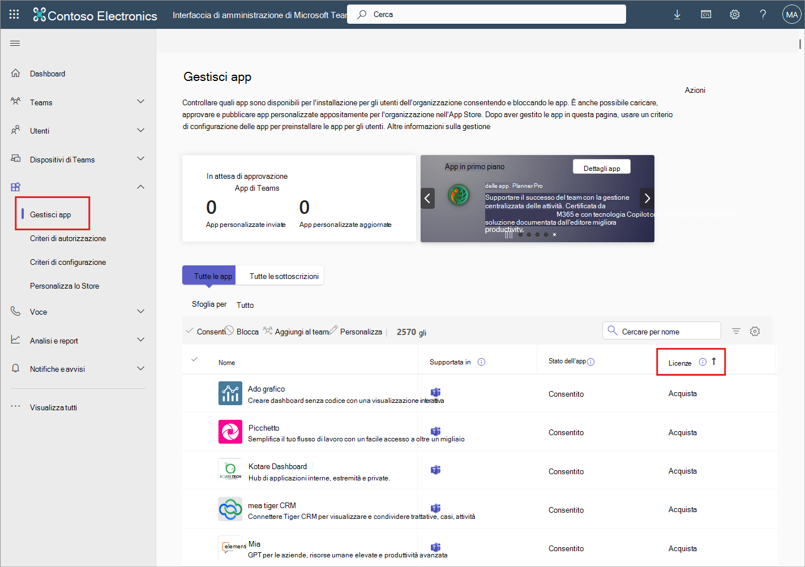The width and height of the screenshot is (805, 567).
Task: Click the page vertical scrollbar
Action: pyautogui.click(x=800, y=44)
